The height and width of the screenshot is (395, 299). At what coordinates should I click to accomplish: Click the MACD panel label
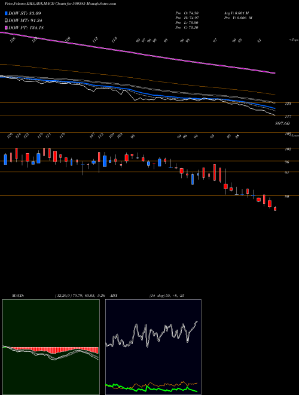[x=17, y=295]
